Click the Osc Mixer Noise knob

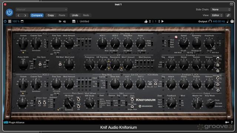pyautogui.click(x=140, y=43)
